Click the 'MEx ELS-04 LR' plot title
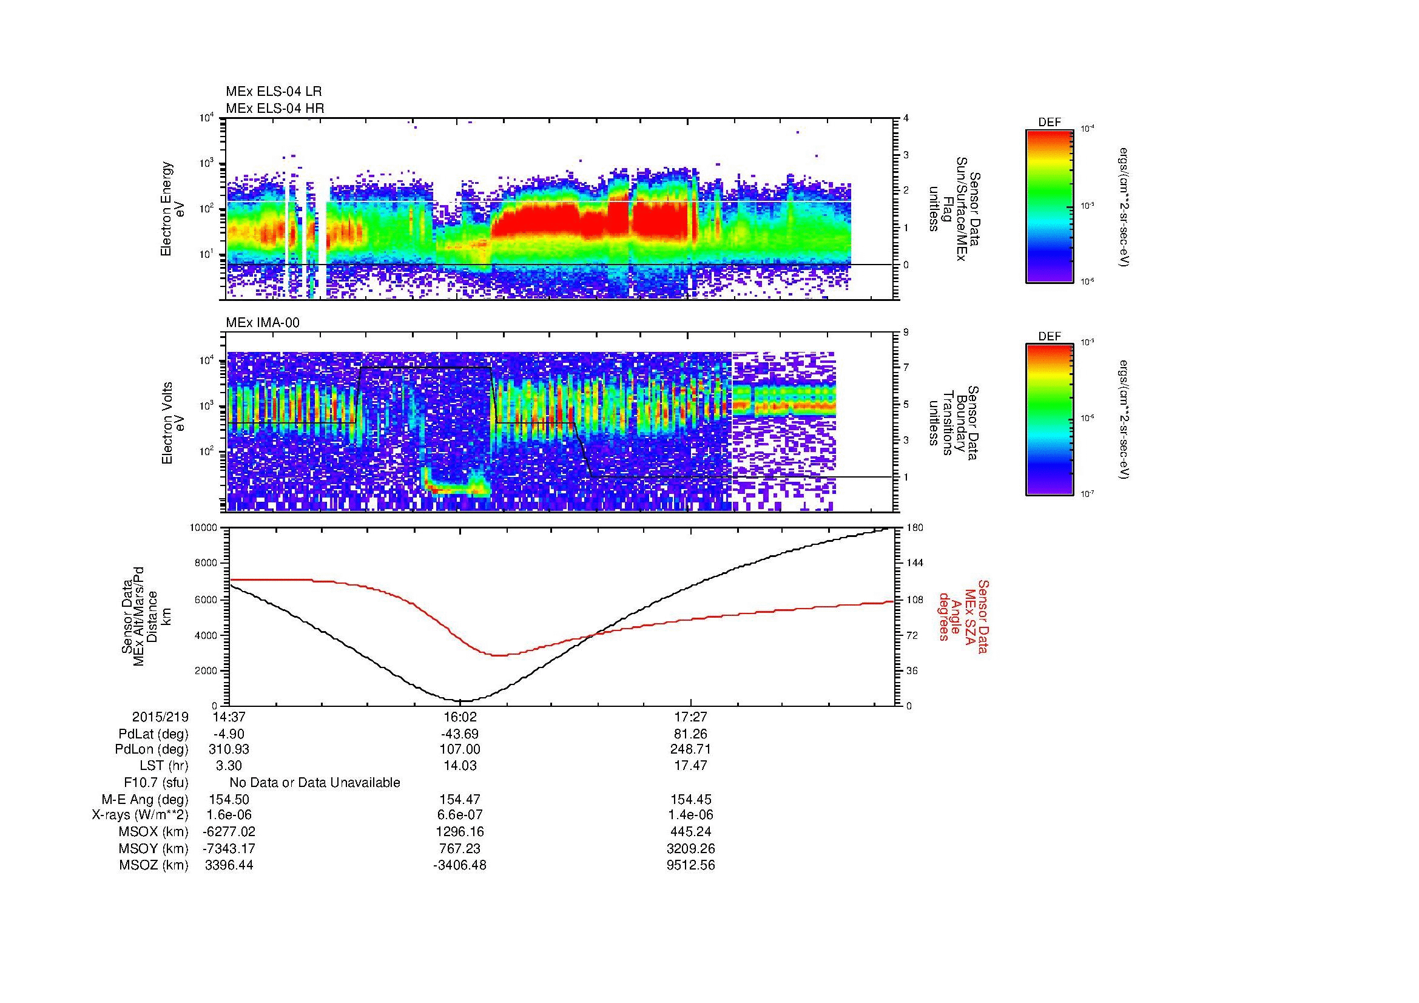The width and height of the screenshot is (1419, 1003). pyautogui.click(x=273, y=92)
